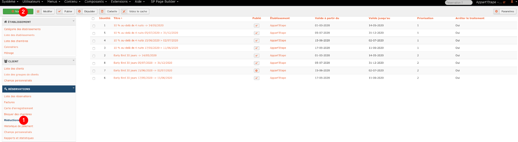
Task: Click the user account icon in top bar
Action: click(x=512, y=2)
